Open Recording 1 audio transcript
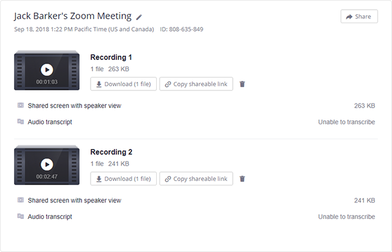Screen dimensions: 392x252 point(50,122)
